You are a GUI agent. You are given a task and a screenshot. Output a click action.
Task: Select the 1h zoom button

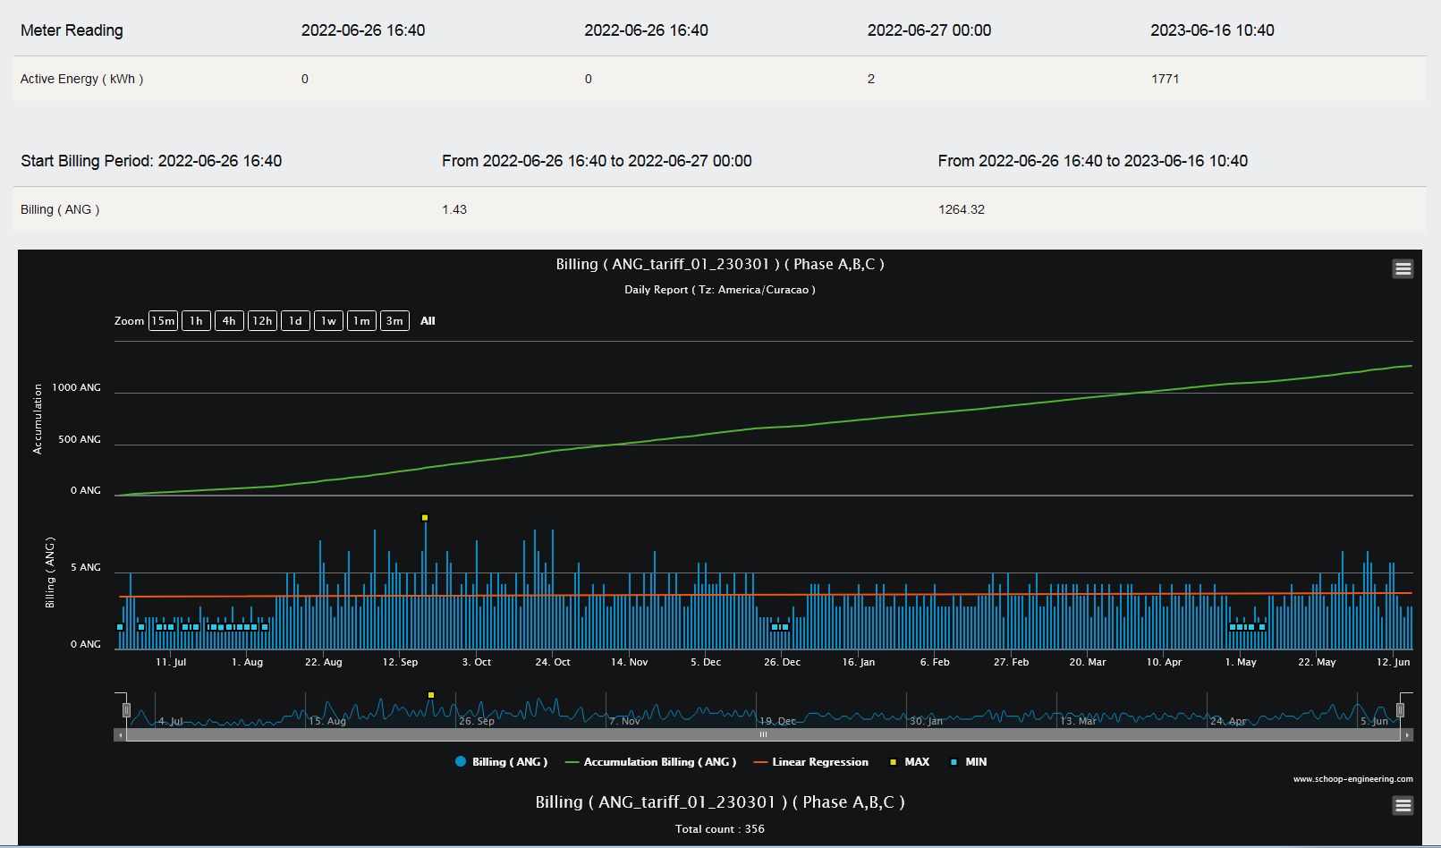tap(196, 321)
